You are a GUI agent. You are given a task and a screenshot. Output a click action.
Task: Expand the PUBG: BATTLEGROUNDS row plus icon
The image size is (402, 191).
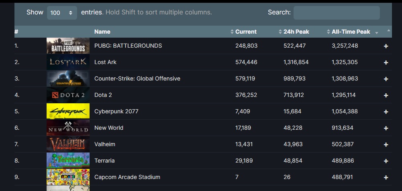click(x=386, y=46)
